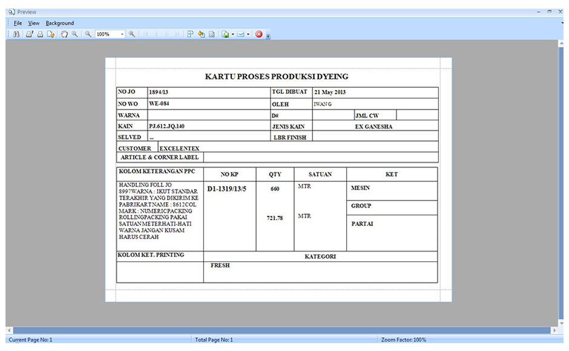Expand the Export Document dropdown arrow
The height and width of the screenshot is (351, 569).
tap(232, 34)
